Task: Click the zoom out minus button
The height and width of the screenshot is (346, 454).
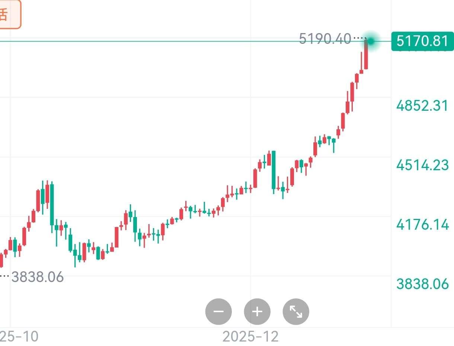Action: 218,311
